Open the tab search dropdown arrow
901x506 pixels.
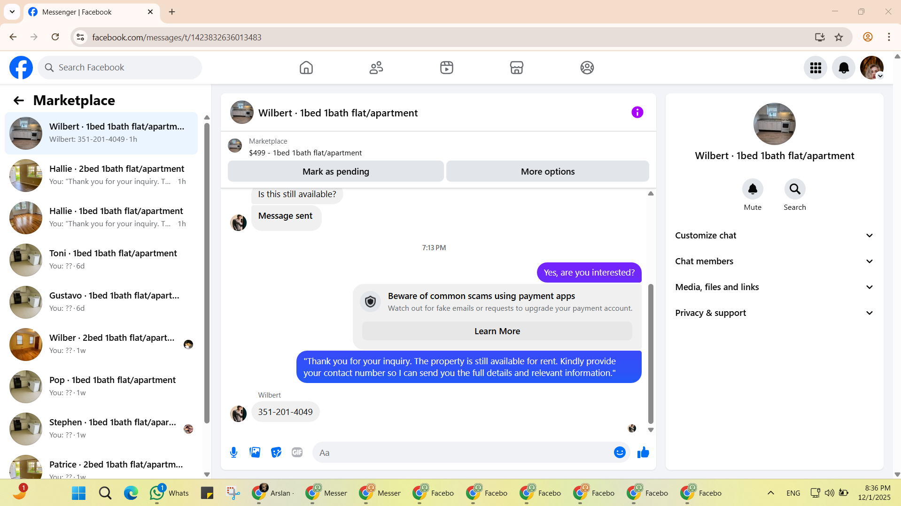[12, 12]
